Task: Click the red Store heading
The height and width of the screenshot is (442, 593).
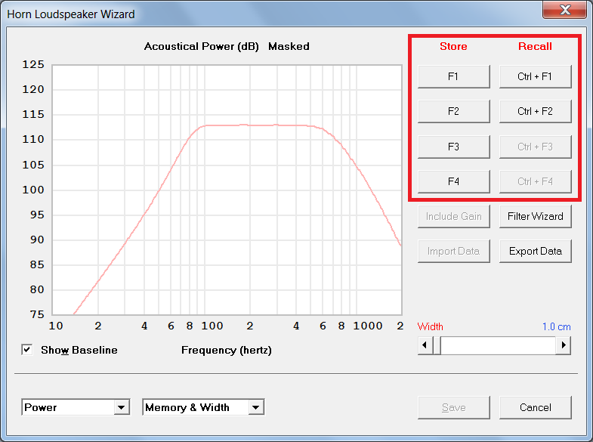Action: (453, 47)
